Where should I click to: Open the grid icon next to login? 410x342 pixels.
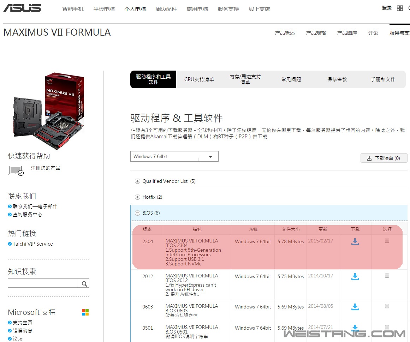[x=400, y=8]
